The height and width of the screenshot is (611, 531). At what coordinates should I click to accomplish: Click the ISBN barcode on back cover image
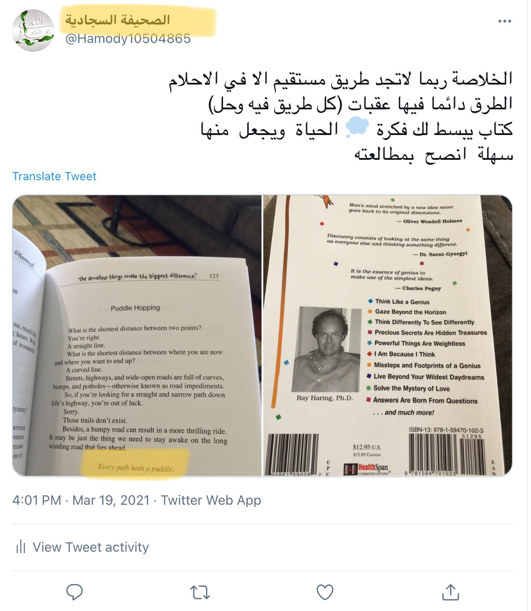[x=434, y=454]
